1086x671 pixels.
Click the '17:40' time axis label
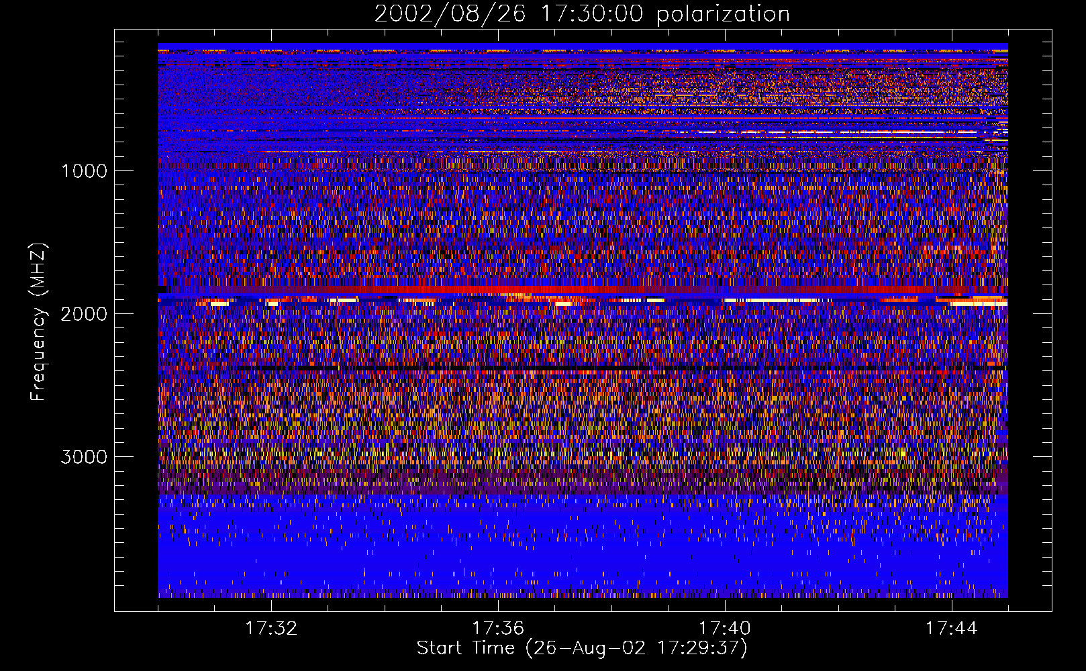725,629
